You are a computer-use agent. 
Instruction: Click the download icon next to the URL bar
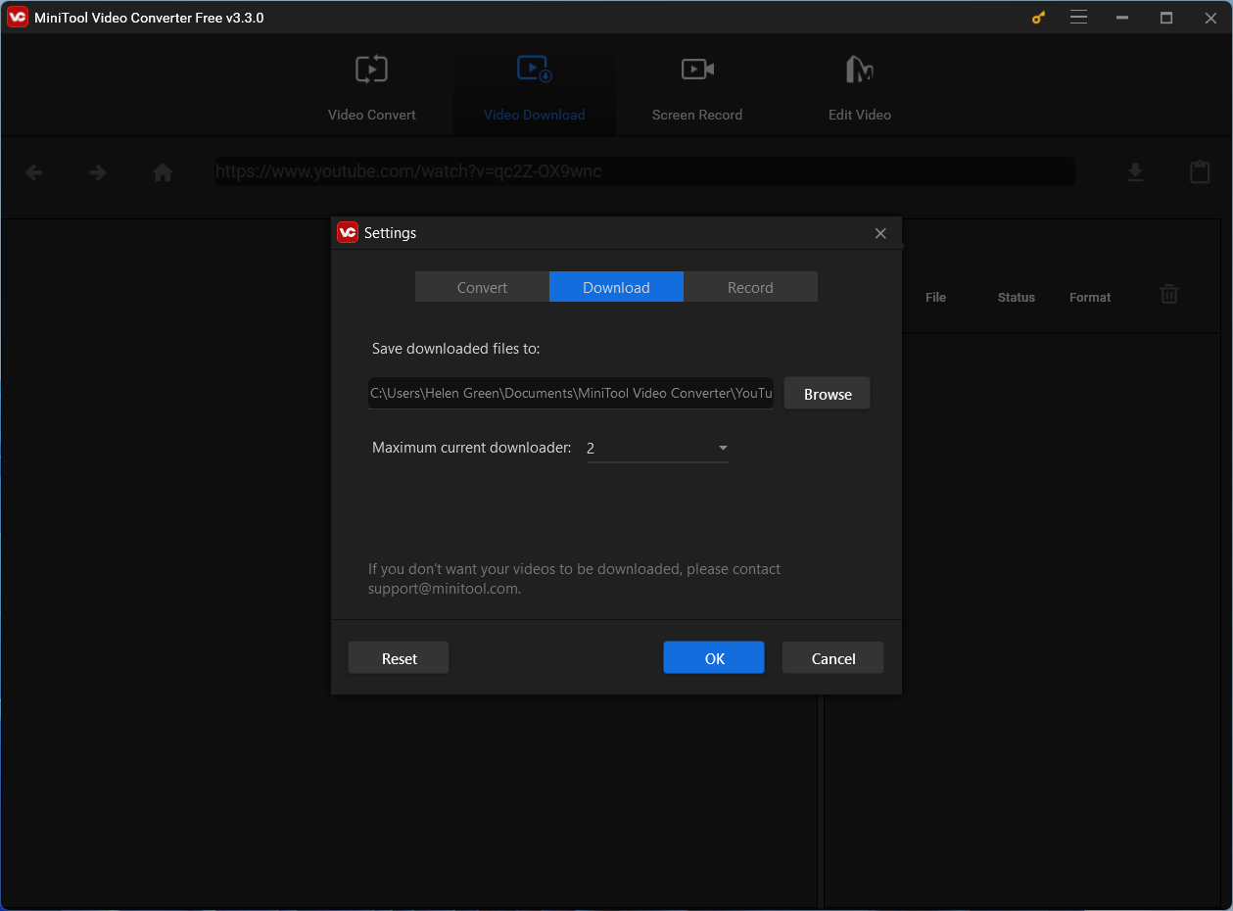1135,171
